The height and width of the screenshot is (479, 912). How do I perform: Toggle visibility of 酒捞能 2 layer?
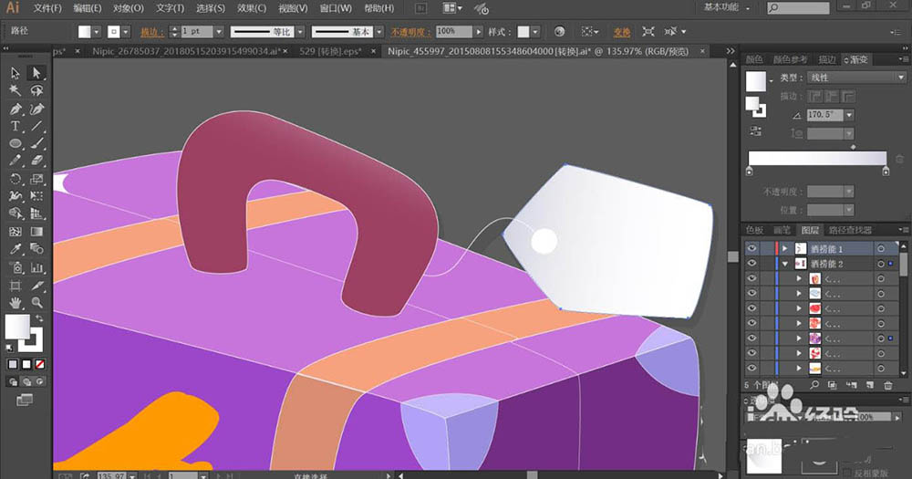coord(752,263)
